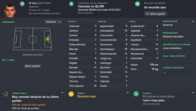Click the green club badge beside age

click(22, 4)
